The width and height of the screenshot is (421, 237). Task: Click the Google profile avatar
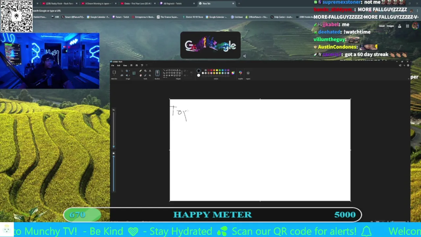[x=415, y=26]
